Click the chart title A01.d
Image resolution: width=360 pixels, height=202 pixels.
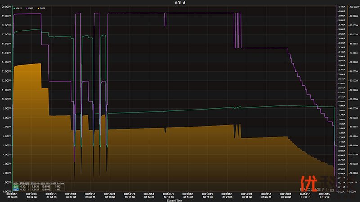(181, 3)
